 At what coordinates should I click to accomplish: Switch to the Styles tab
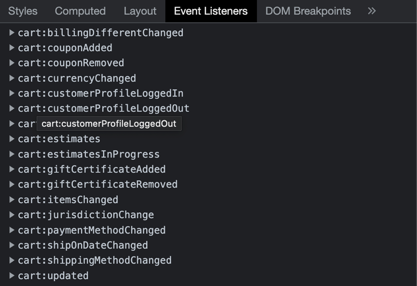[x=23, y=11]
